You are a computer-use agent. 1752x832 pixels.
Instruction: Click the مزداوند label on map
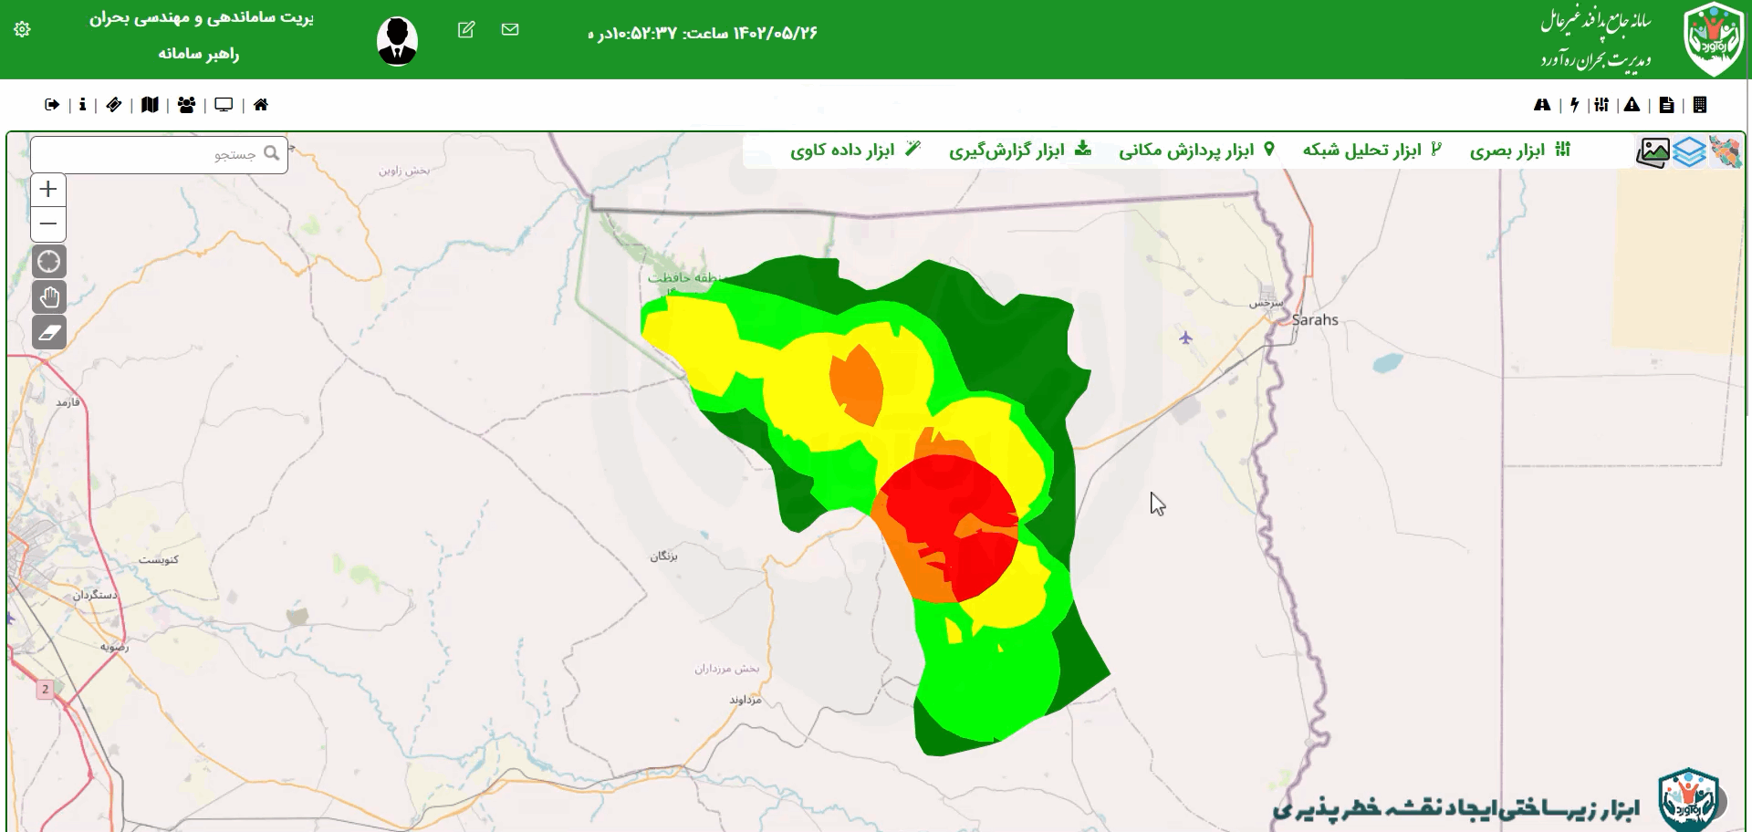[x=745, y=700]
